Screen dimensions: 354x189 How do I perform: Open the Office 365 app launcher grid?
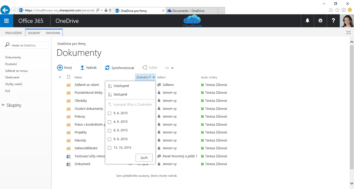coord(6,21)
